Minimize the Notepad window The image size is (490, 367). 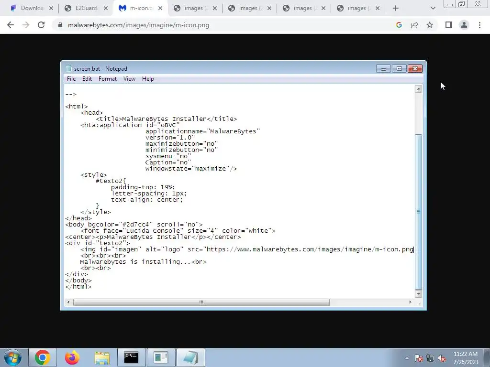(x=383, y=68)
